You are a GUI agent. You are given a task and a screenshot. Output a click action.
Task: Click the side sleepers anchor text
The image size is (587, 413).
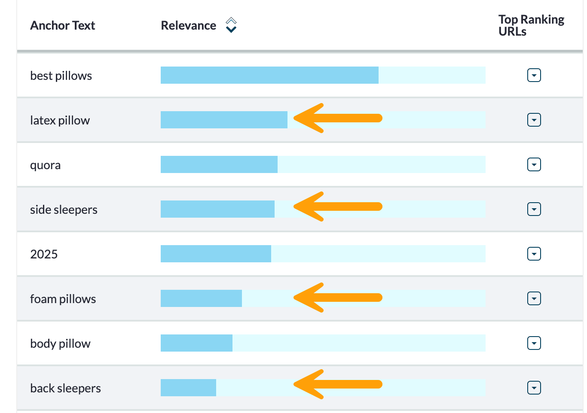pyautogui.click(x=64, y=210)
